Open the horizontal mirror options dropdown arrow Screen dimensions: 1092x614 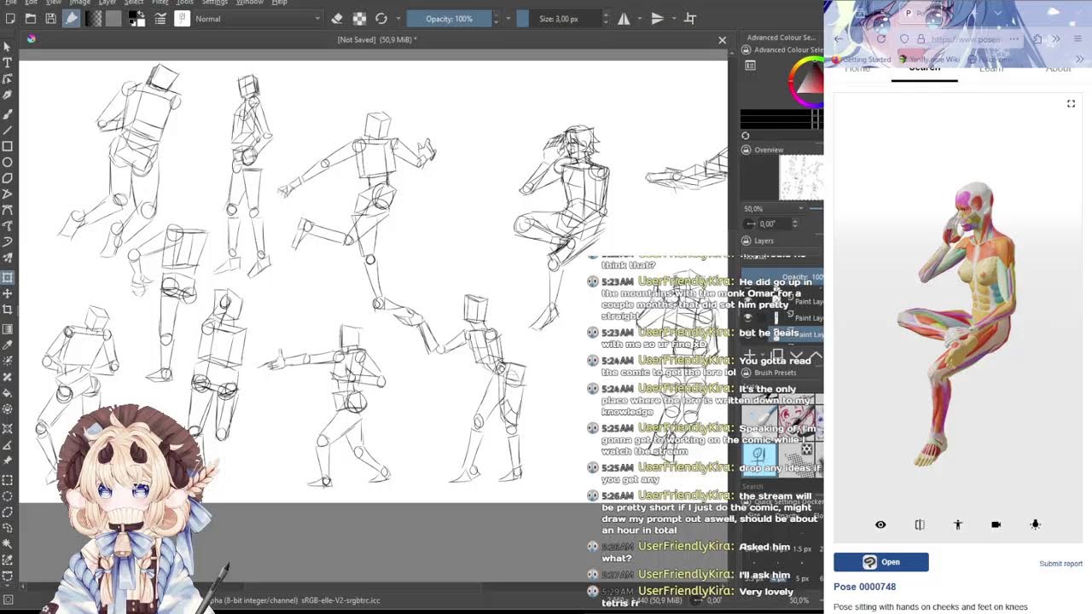(x=641, y=19)
